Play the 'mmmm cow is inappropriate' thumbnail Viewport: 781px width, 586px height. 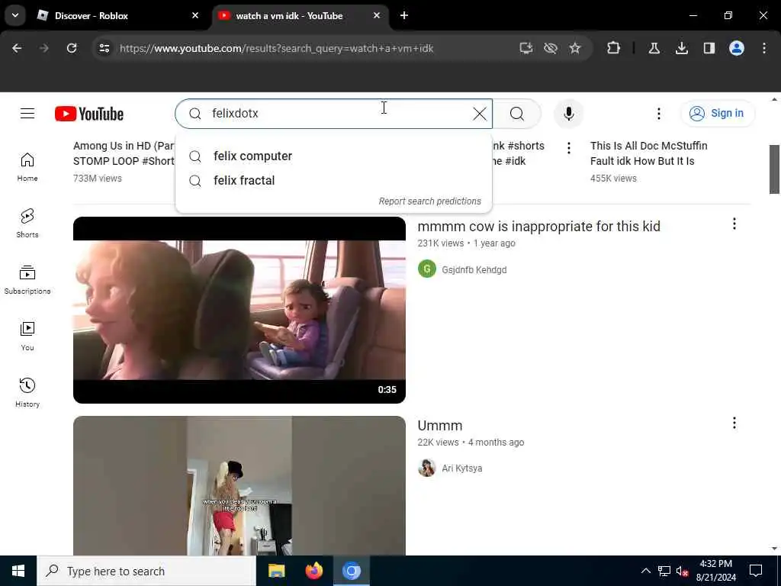pyautogui.click(x=239, y=310)
